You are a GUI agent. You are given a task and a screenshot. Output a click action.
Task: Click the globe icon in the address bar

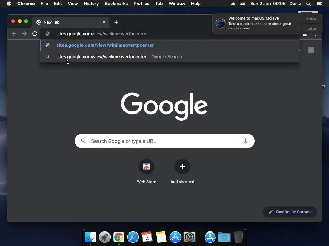48,34
